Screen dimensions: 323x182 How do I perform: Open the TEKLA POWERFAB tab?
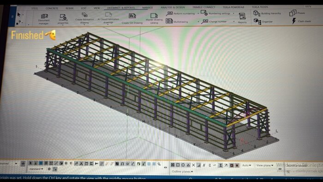pos(233,7)
